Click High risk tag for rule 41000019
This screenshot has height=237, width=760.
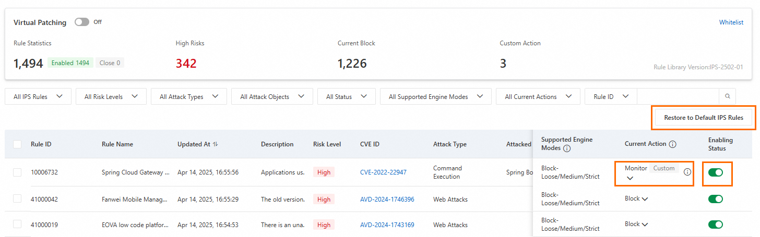point(324,225)
